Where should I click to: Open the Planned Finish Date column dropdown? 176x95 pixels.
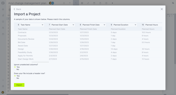94,25
